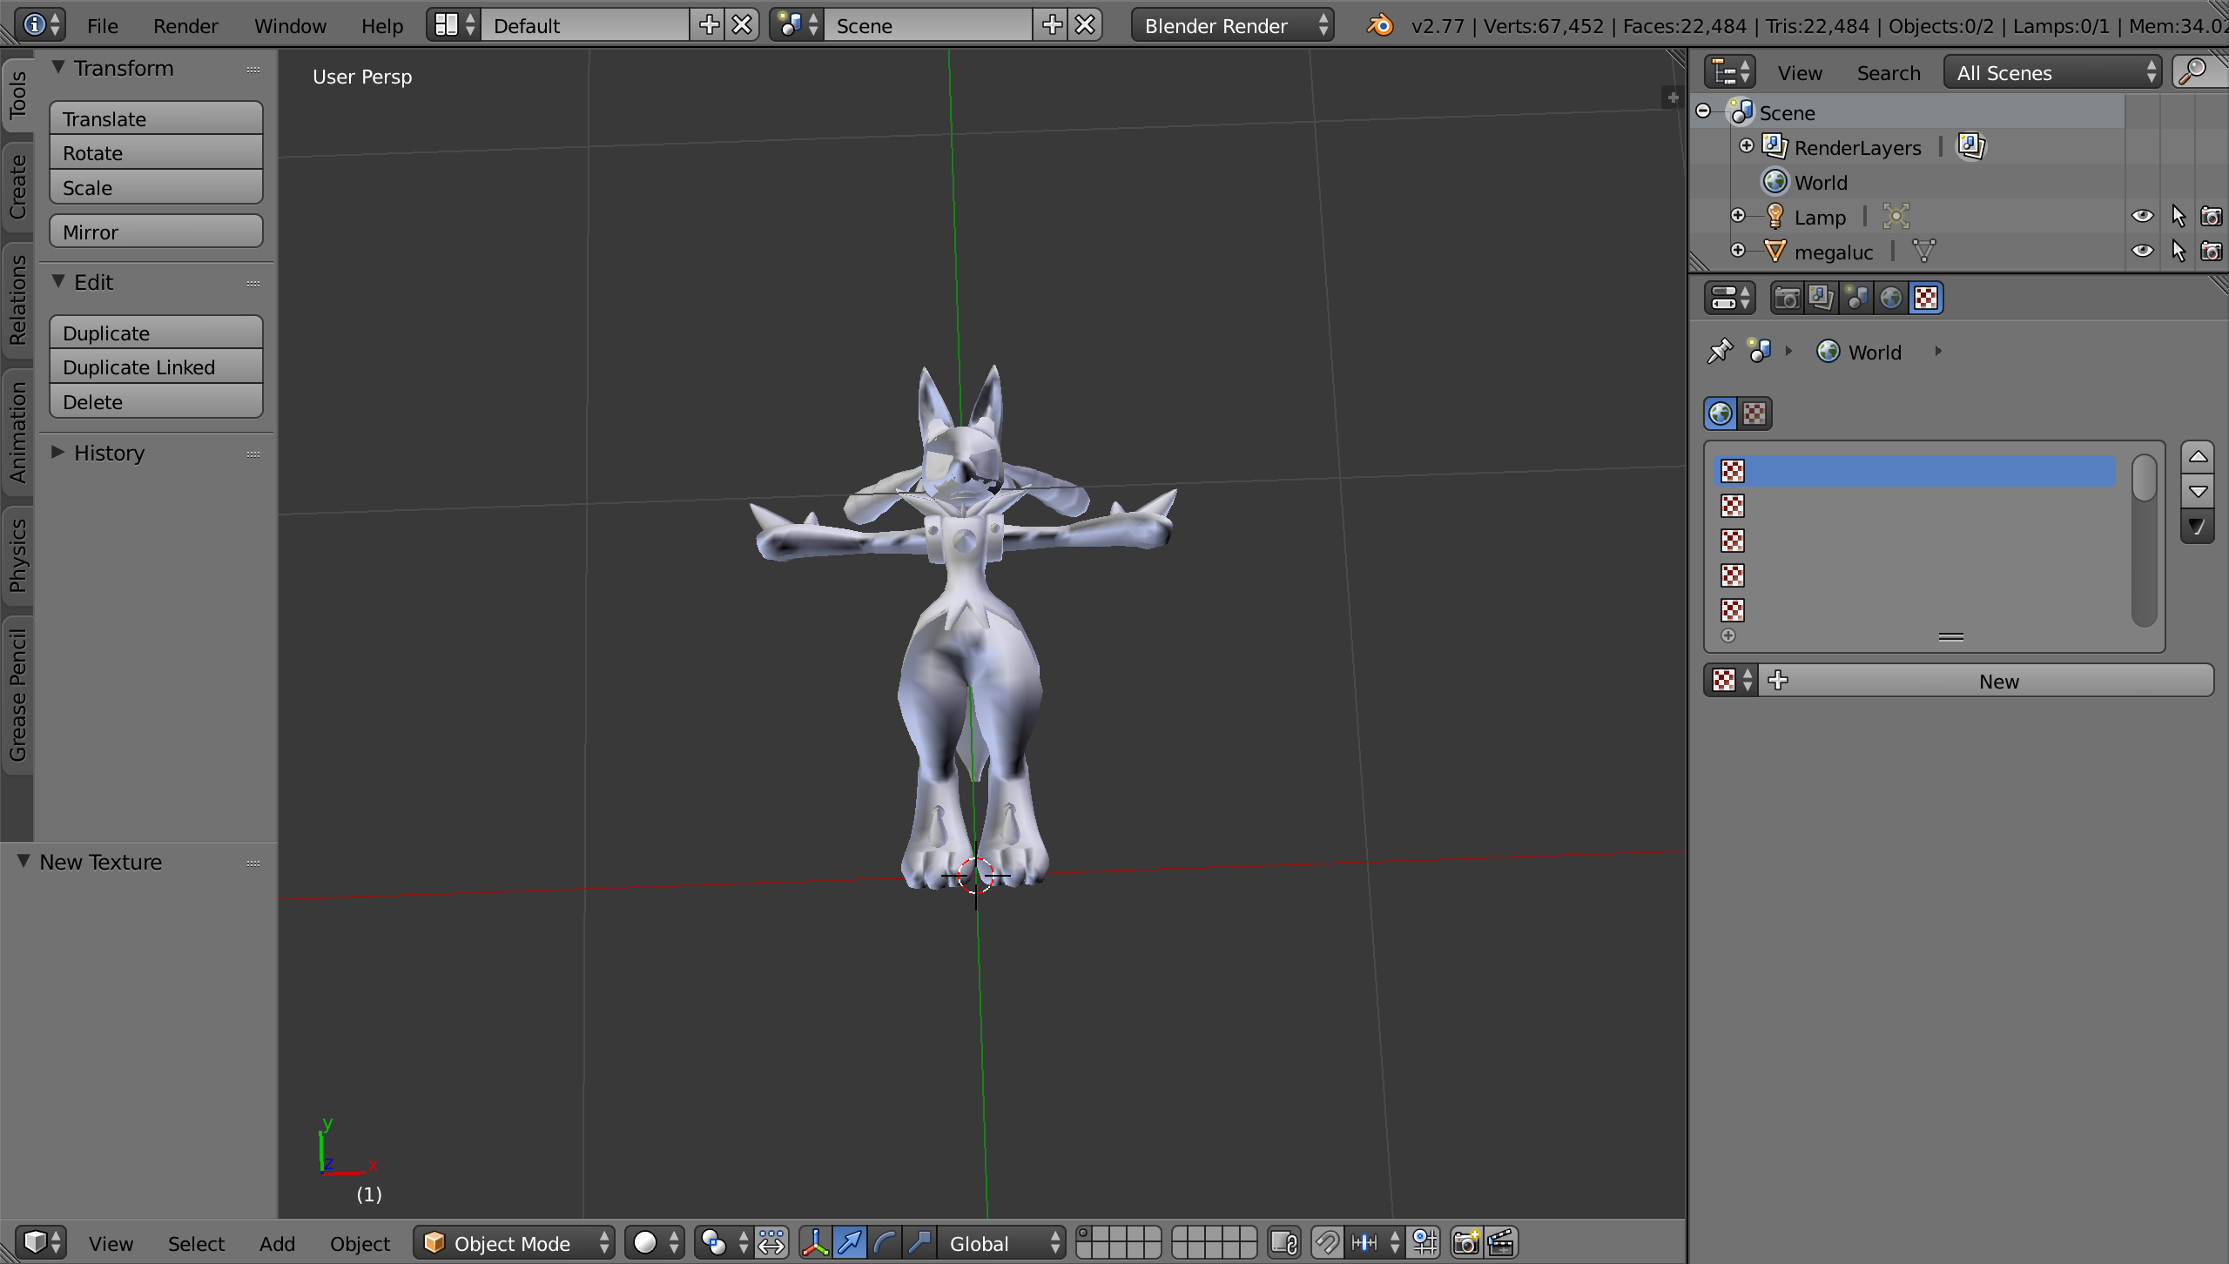Open the Help menu

coord(382,26)
